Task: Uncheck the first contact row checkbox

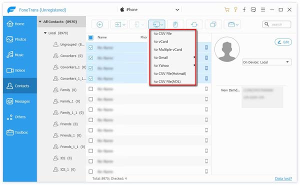Action: pyautogui.click(x=90, y=47)
